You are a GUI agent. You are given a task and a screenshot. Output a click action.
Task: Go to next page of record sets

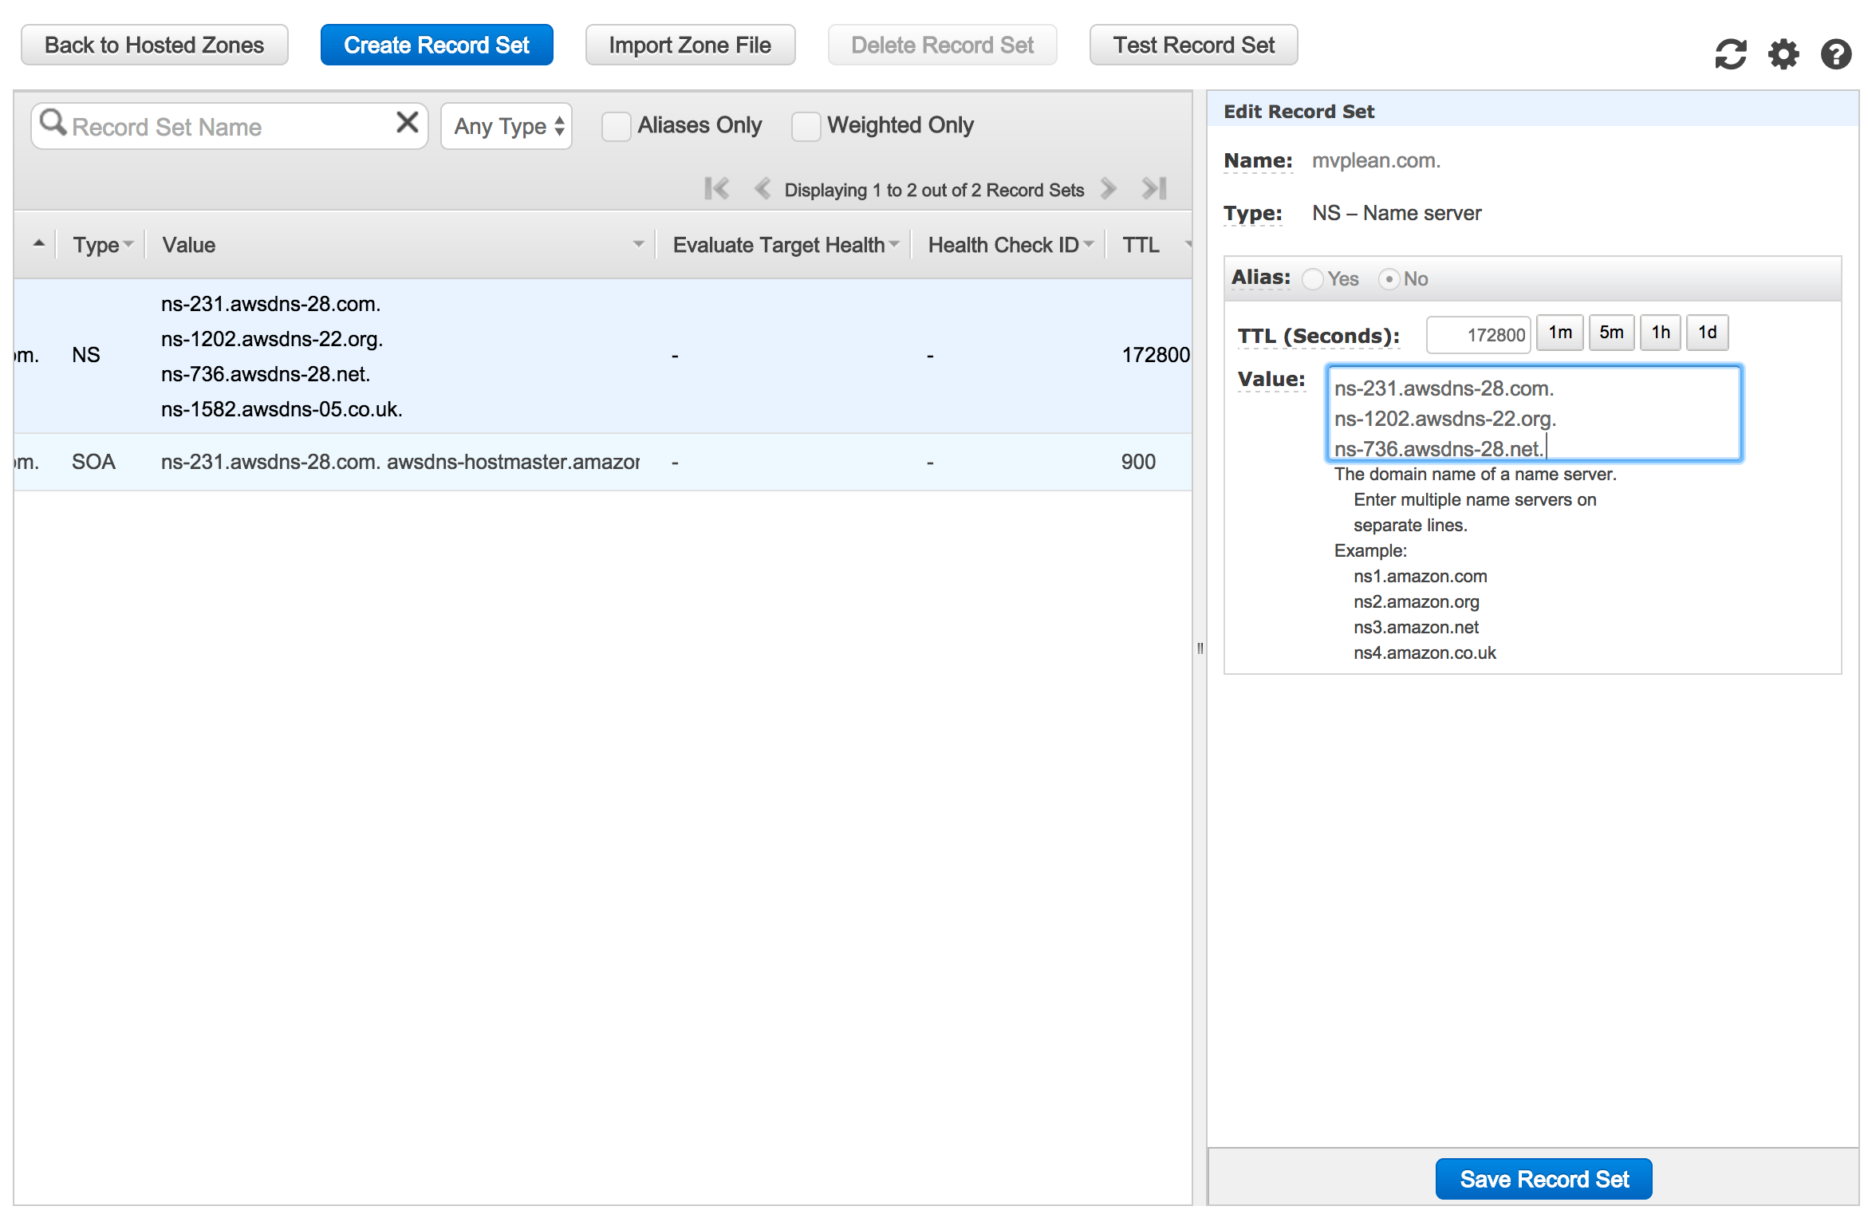[x=1108, y=189]
